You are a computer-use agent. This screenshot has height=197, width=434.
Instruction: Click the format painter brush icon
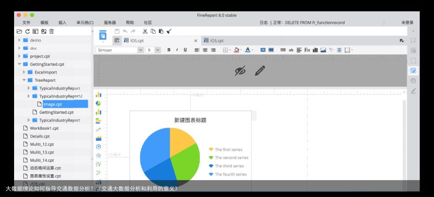click(x=169, y=31)
